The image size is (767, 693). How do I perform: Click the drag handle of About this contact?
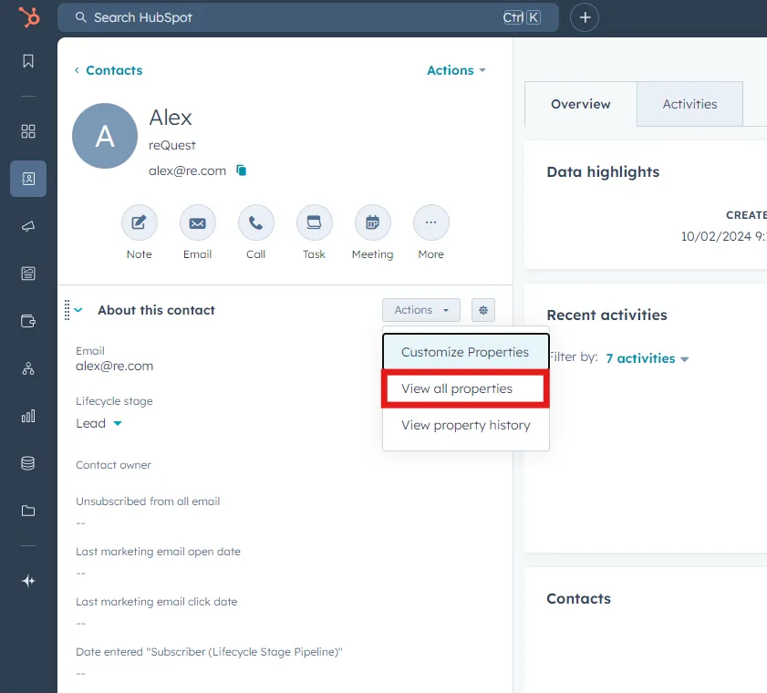[67, 310]
